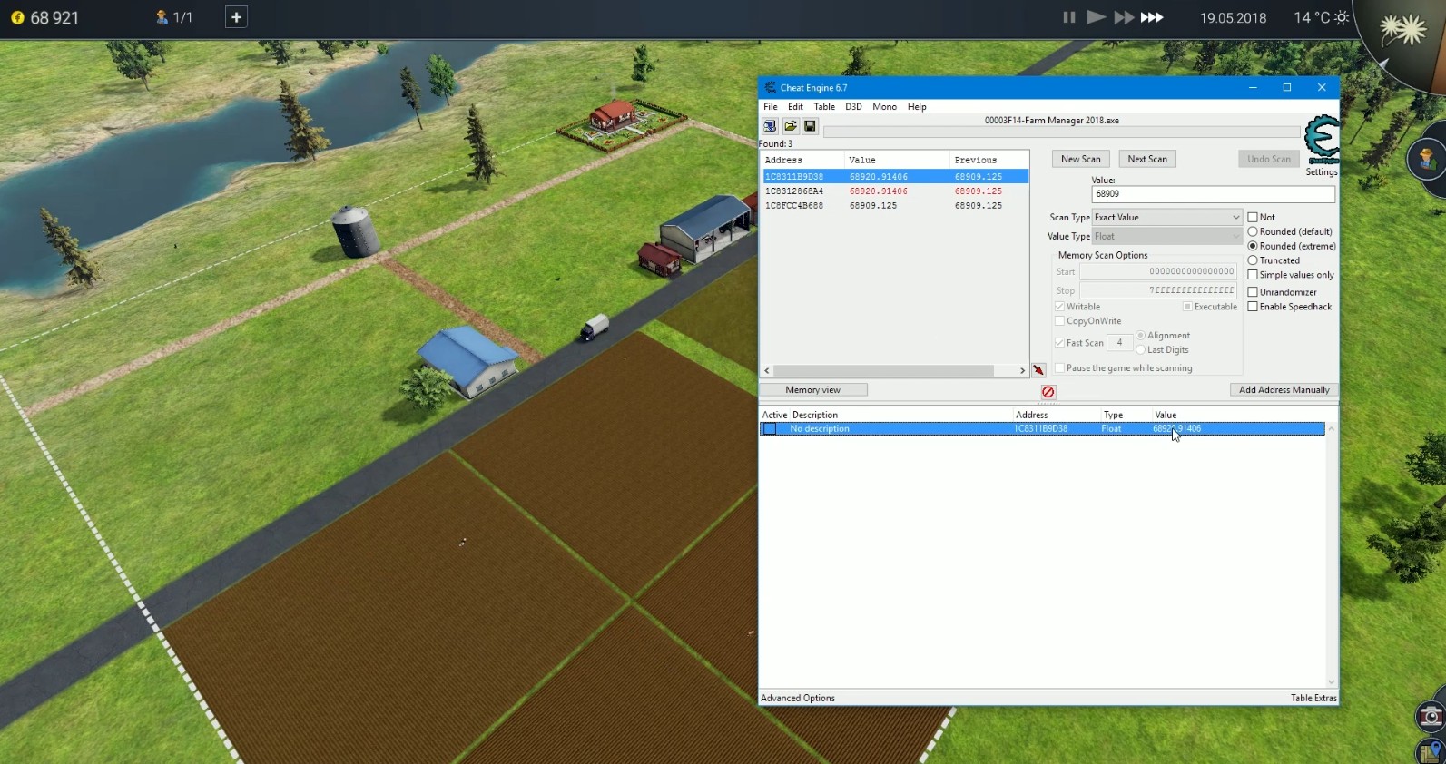Toggle the active checkbox of the address entry
The height and width of the screenshot is (764, 1446).
pos(770,429)
